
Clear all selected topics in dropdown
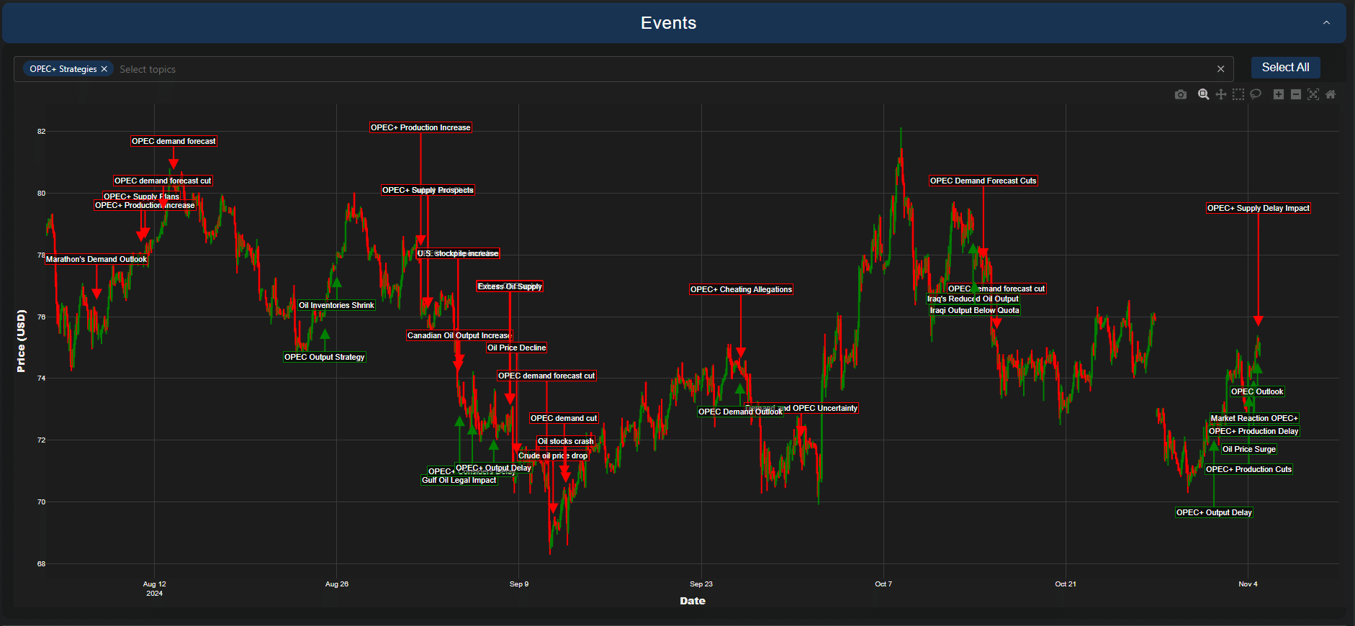pyautogui.click(x=1220, y=69)
